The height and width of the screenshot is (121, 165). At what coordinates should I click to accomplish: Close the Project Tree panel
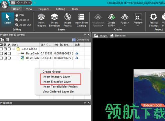[88, 34]
